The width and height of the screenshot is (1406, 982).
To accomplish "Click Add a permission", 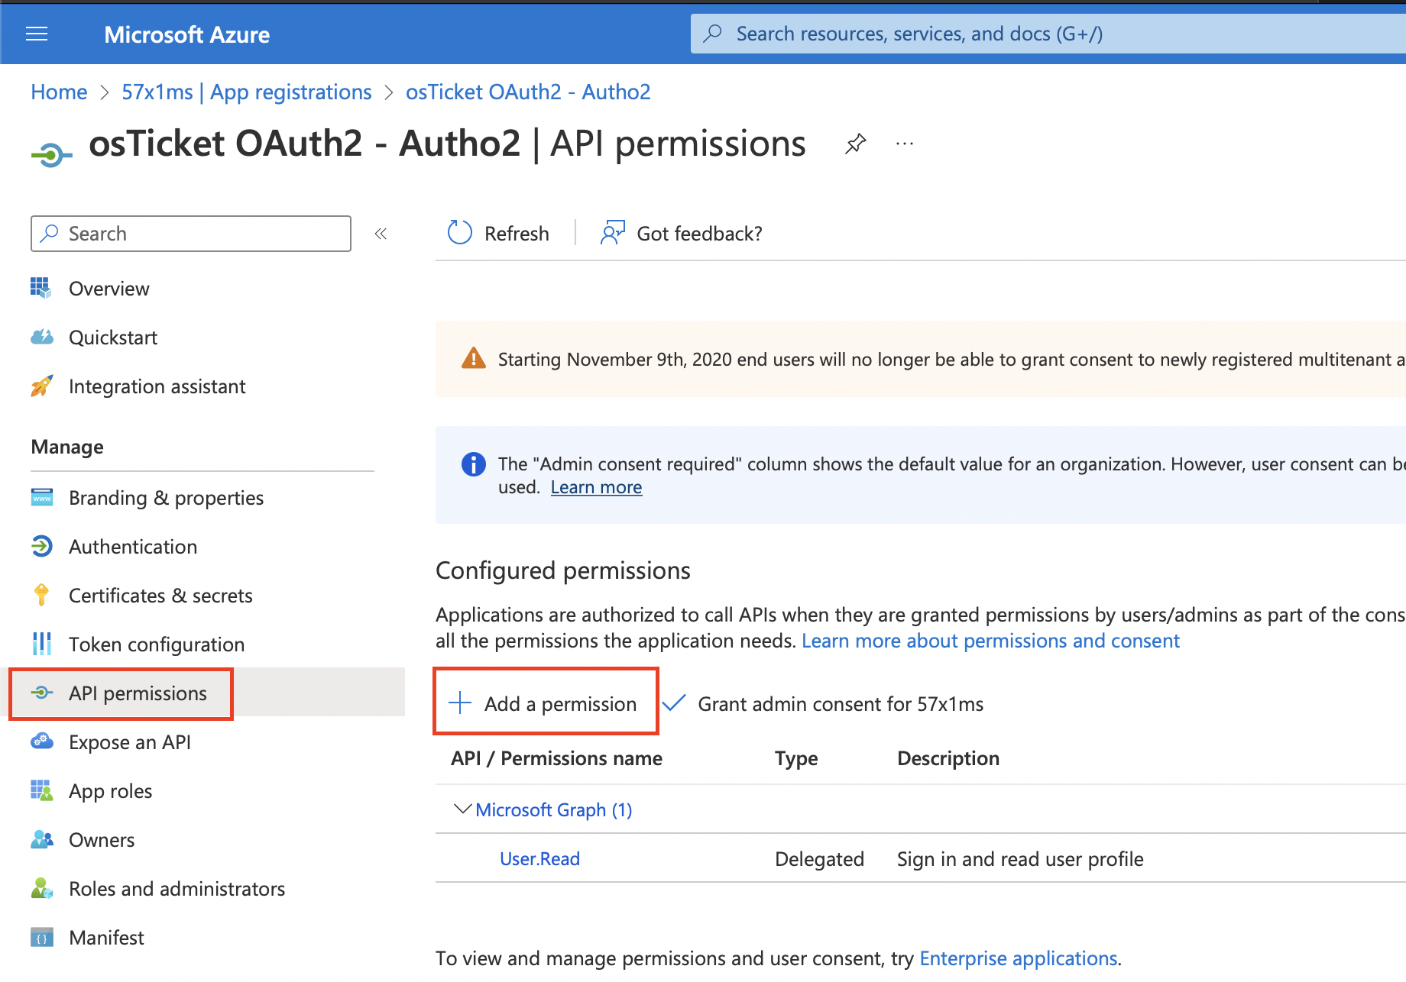I will [x=546, y=703].
